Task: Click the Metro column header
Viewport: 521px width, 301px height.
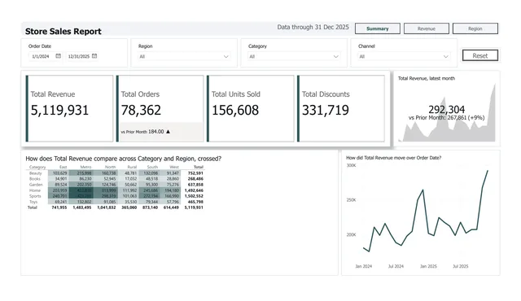Action: (85, 167)
